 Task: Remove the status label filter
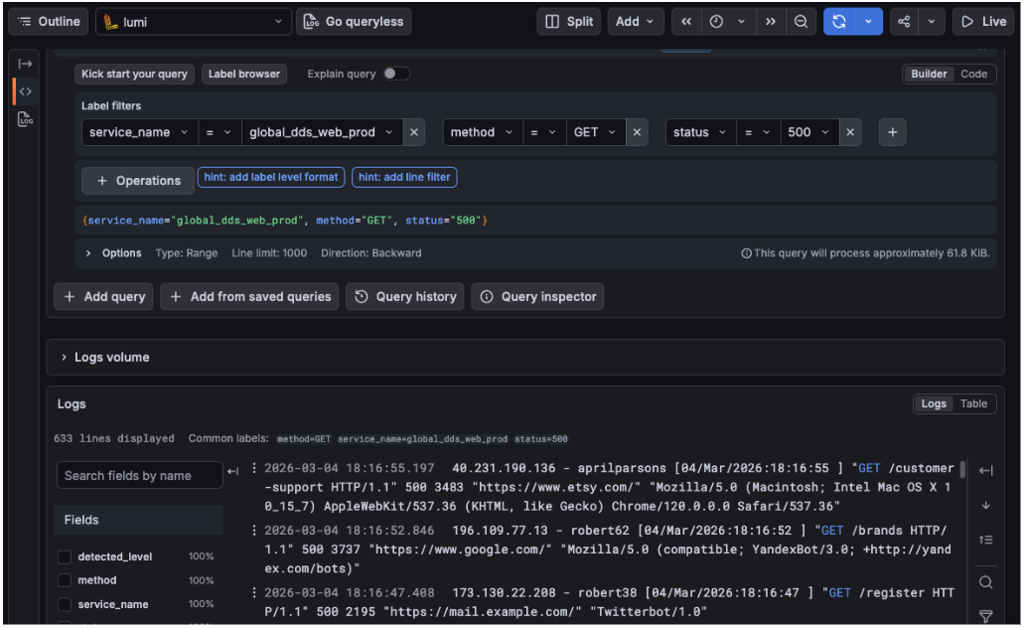(x=850, y=132)
